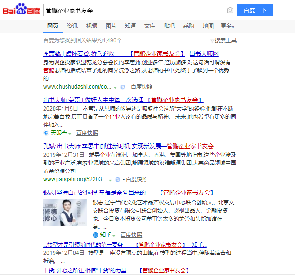
Task: Click badge icon after chushudashi.com URL
Action: pos(122,87)
